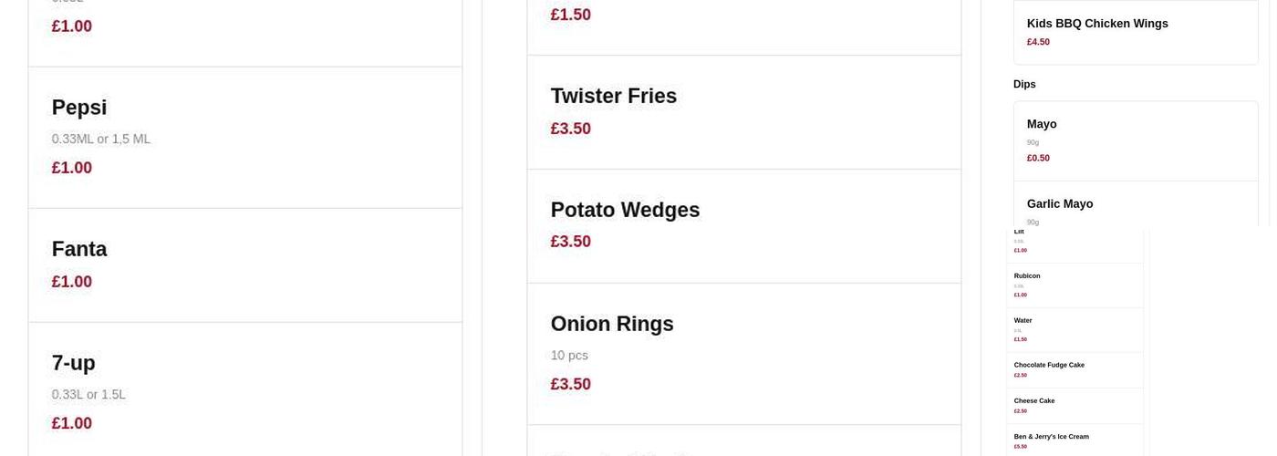The width and height of the screenshot is (1277, 456).
Task: Choose the Onion Rings item
Action: point(612,325)
